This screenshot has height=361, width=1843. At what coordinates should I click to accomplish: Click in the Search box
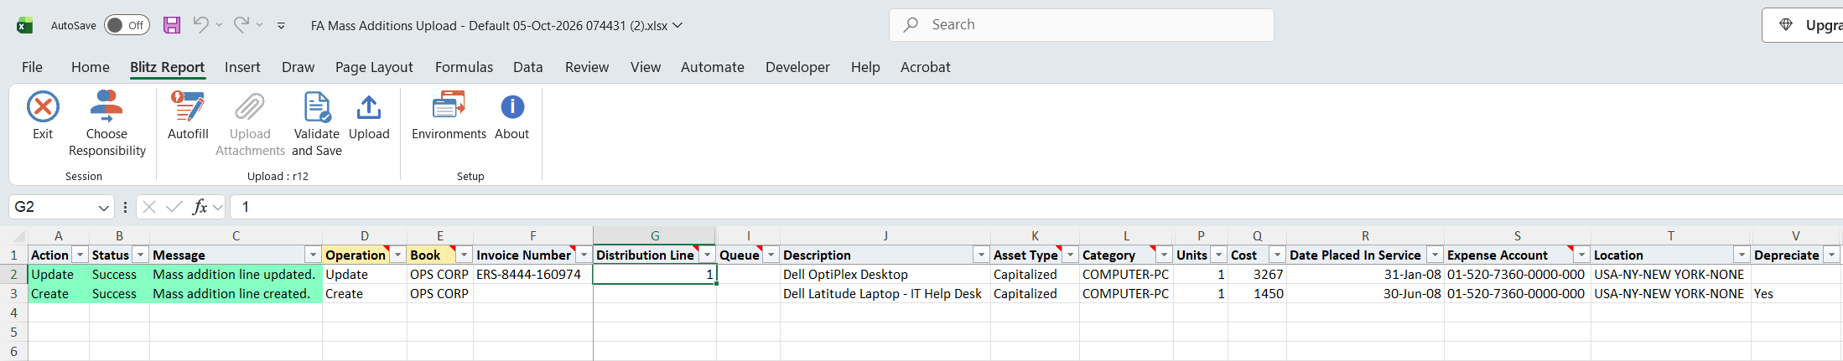pos(1082,25)
